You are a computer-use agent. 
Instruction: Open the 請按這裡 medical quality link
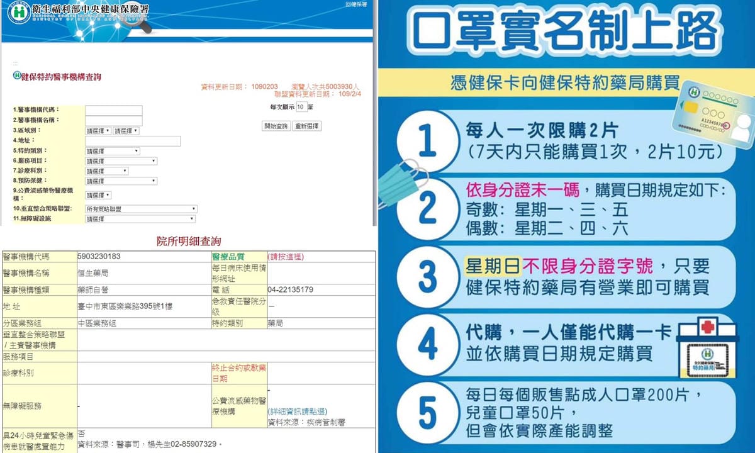coord(286,257)
